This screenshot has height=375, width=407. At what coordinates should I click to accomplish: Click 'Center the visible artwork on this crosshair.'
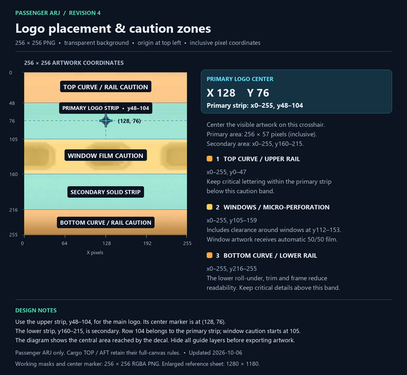(x=265, y=125)
